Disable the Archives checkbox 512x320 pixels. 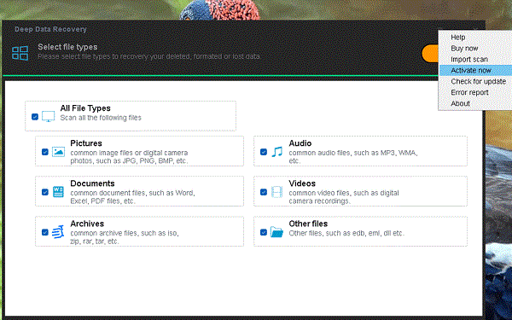point(45,232)
